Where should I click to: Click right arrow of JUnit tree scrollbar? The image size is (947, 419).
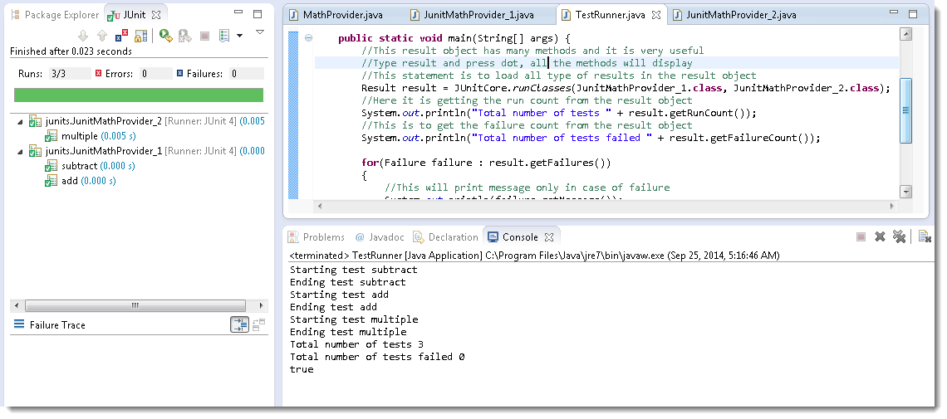tap(262, 305)
